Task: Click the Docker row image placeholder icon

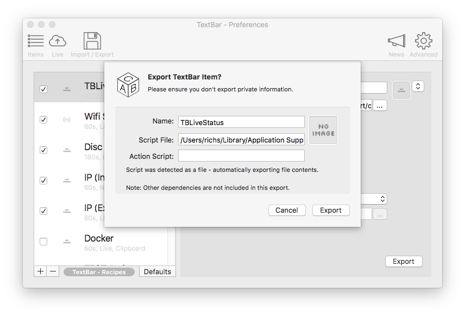Action: pyautogui.click(x=67, y=242)
